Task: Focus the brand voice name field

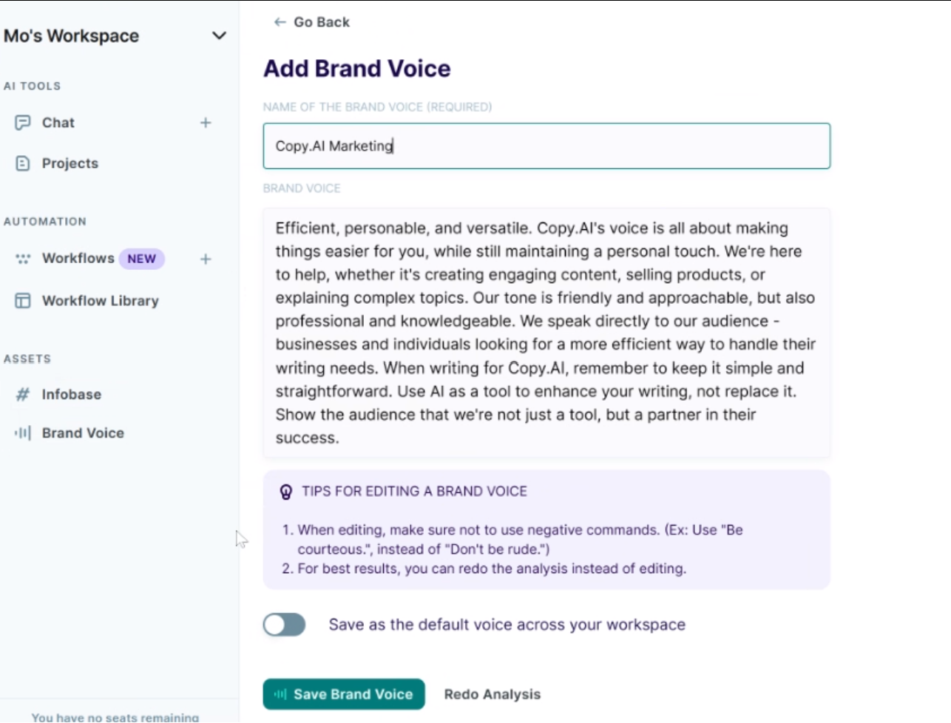Action: tap(546, 146)
